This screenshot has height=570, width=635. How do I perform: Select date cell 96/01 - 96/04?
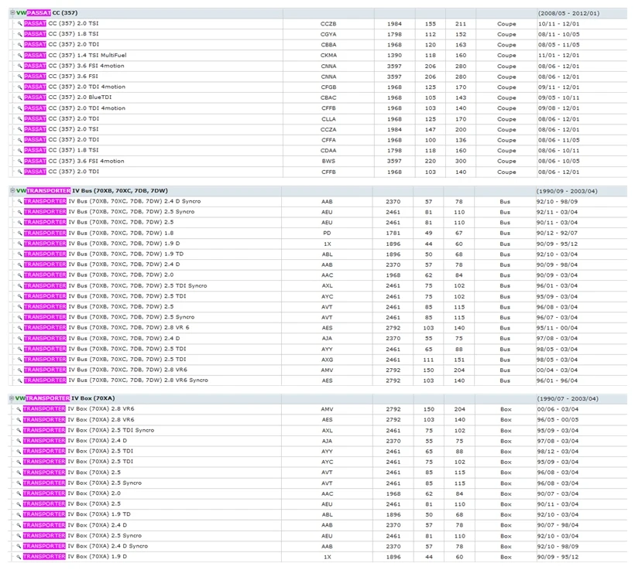[x=557, y=381]
